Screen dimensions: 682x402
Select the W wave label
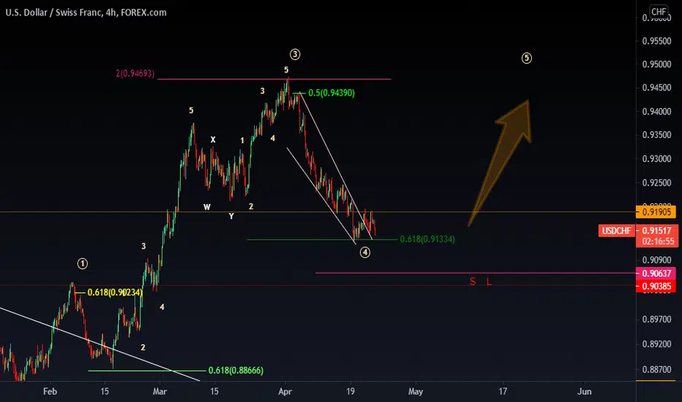(x=207, y=207)
